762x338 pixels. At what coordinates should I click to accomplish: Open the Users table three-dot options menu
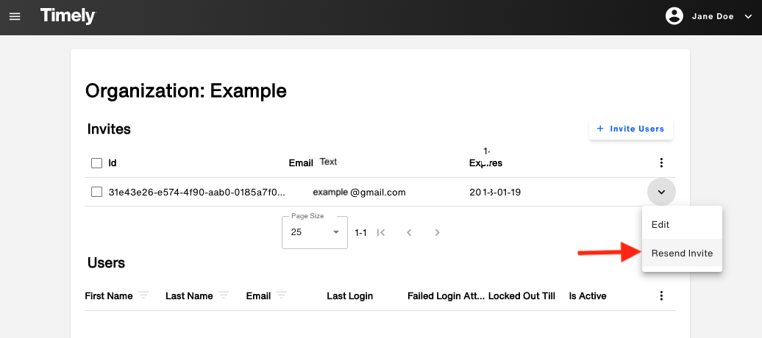[661, 295]
